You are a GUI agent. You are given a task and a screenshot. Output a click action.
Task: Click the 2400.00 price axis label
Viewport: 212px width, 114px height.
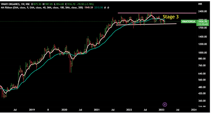202,11
